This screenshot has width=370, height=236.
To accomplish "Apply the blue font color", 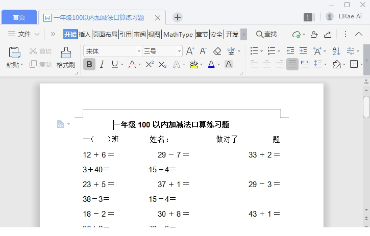I will click(211, 64).
